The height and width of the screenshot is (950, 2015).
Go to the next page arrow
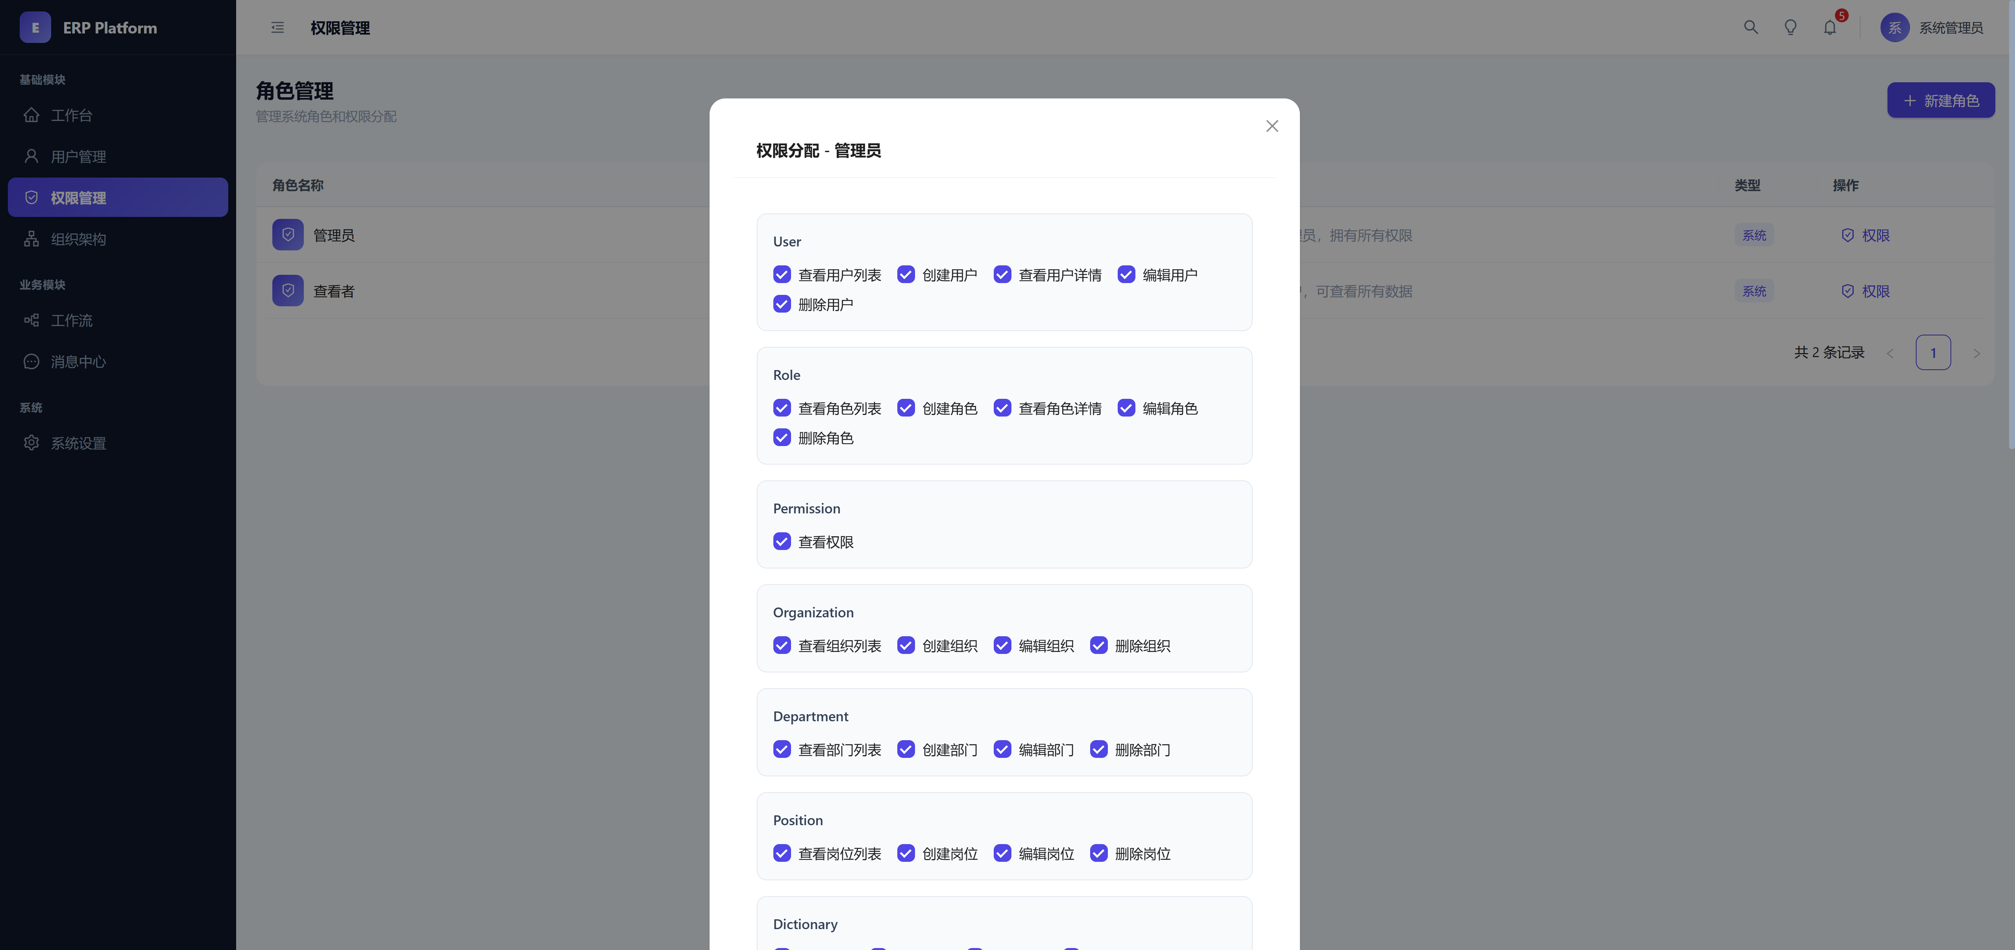[x=1977, y=353]
